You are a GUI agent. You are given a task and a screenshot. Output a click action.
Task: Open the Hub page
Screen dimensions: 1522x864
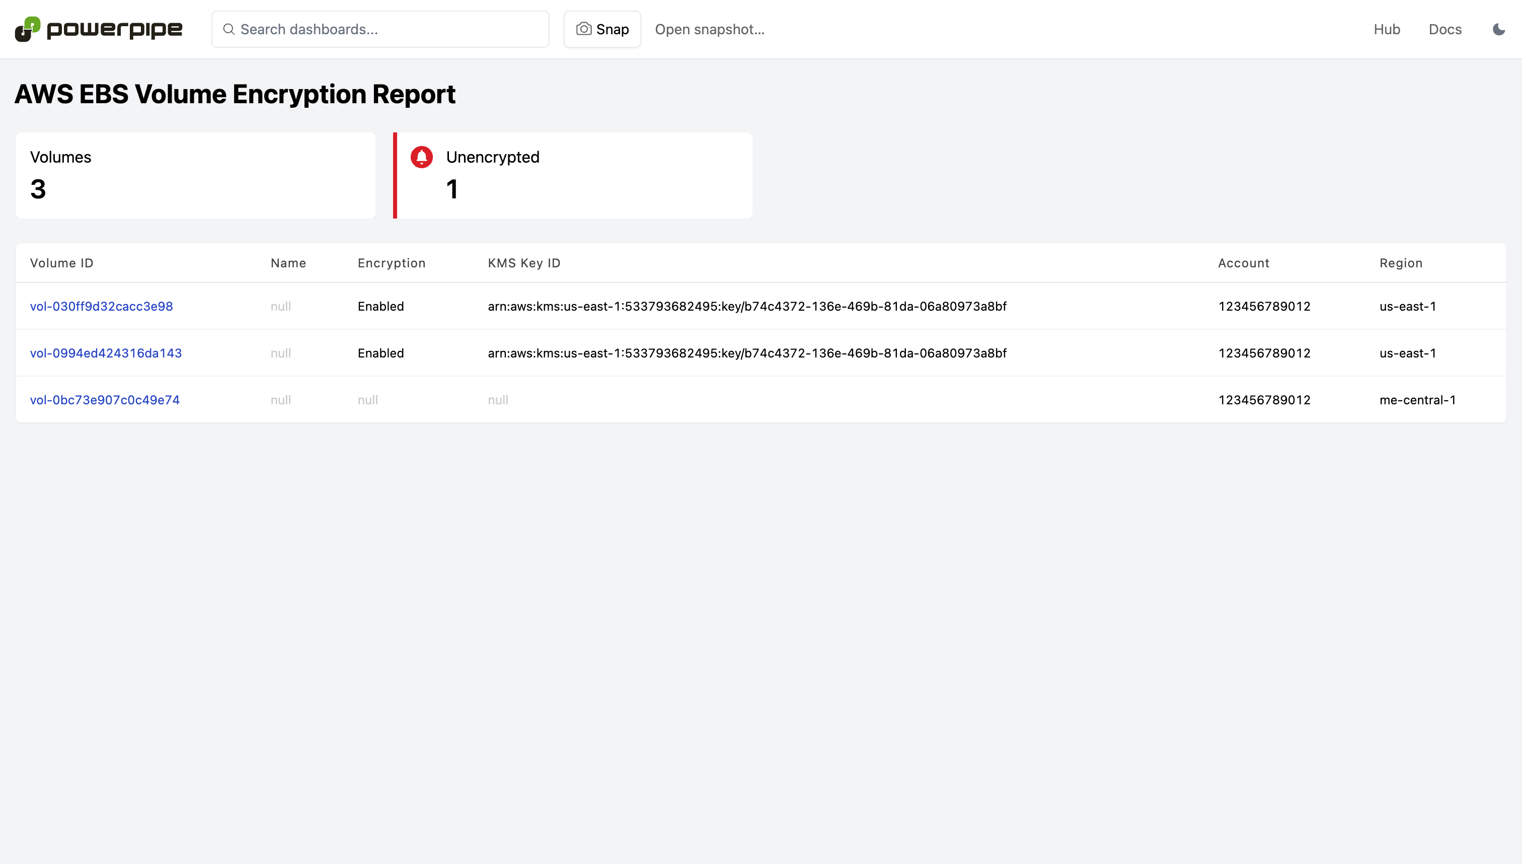click(1386, 29)
